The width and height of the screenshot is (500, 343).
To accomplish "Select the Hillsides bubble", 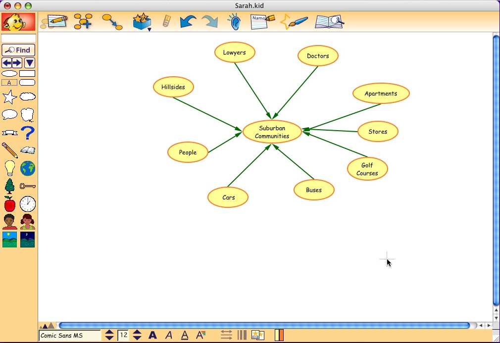I will [x=173, y=87].
